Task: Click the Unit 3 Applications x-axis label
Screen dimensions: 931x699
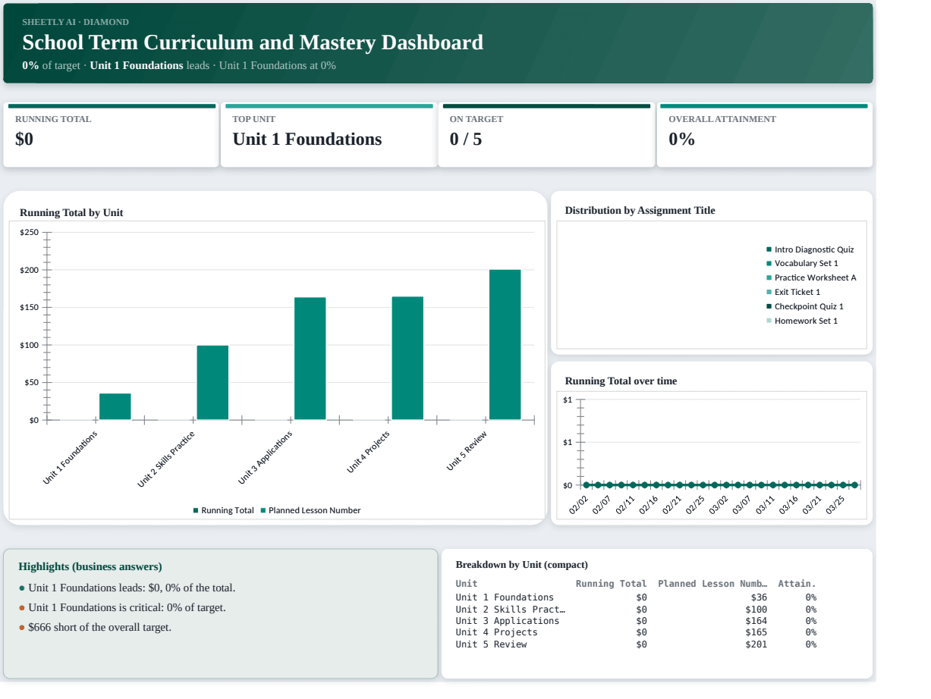Action: coord(265,458)
